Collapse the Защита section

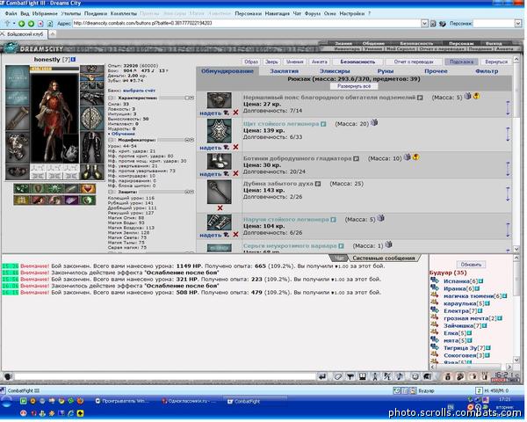tap(111, 192)
